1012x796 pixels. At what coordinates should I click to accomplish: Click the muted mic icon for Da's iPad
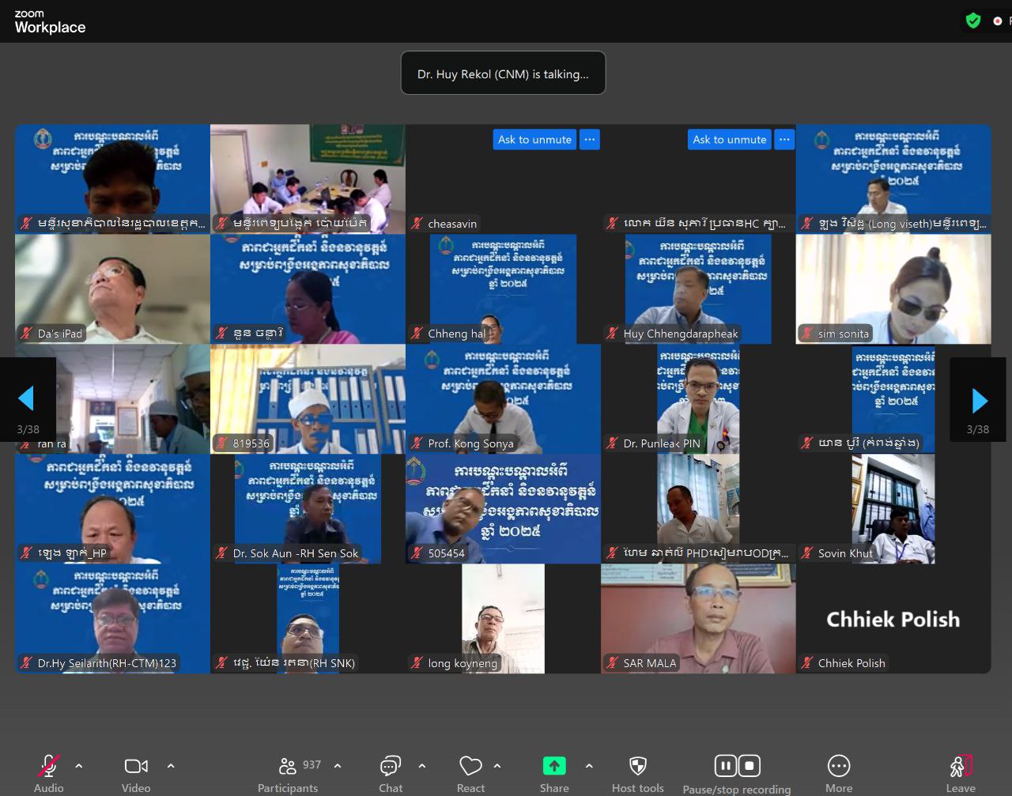pyautogui.click(x=27, y=334)
